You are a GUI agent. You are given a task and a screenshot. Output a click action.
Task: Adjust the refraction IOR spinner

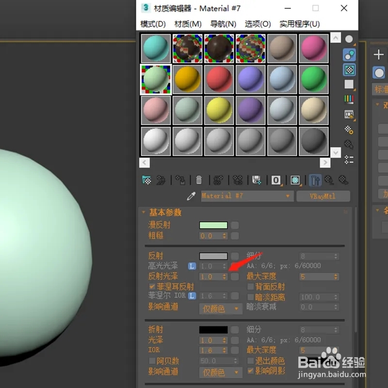225,350
